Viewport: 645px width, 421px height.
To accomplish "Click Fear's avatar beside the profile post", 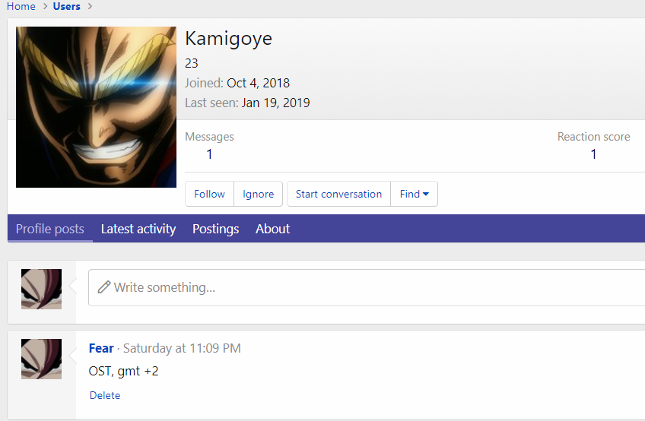I will point(41,359).
